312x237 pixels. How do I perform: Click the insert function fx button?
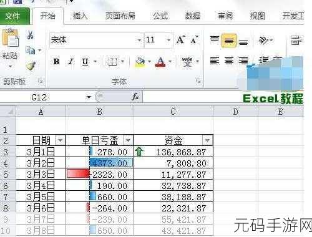click(x=135, y=97)
